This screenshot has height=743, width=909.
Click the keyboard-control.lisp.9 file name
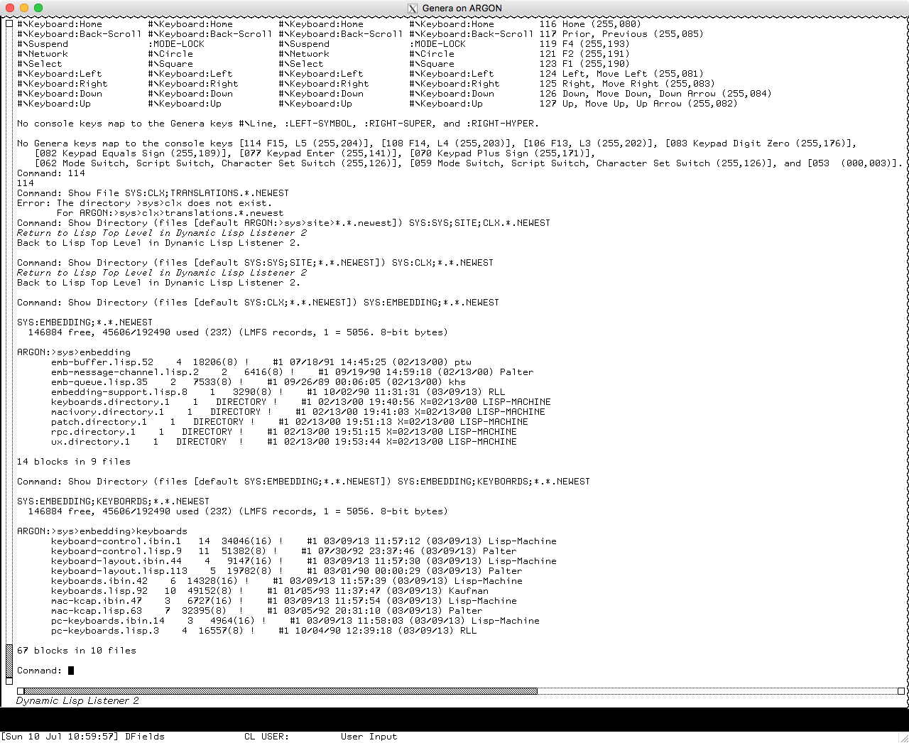pyautogui.click(x=116, y=551)
